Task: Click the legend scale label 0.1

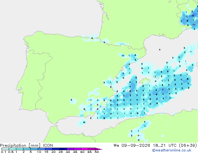Action: [3, 152]
